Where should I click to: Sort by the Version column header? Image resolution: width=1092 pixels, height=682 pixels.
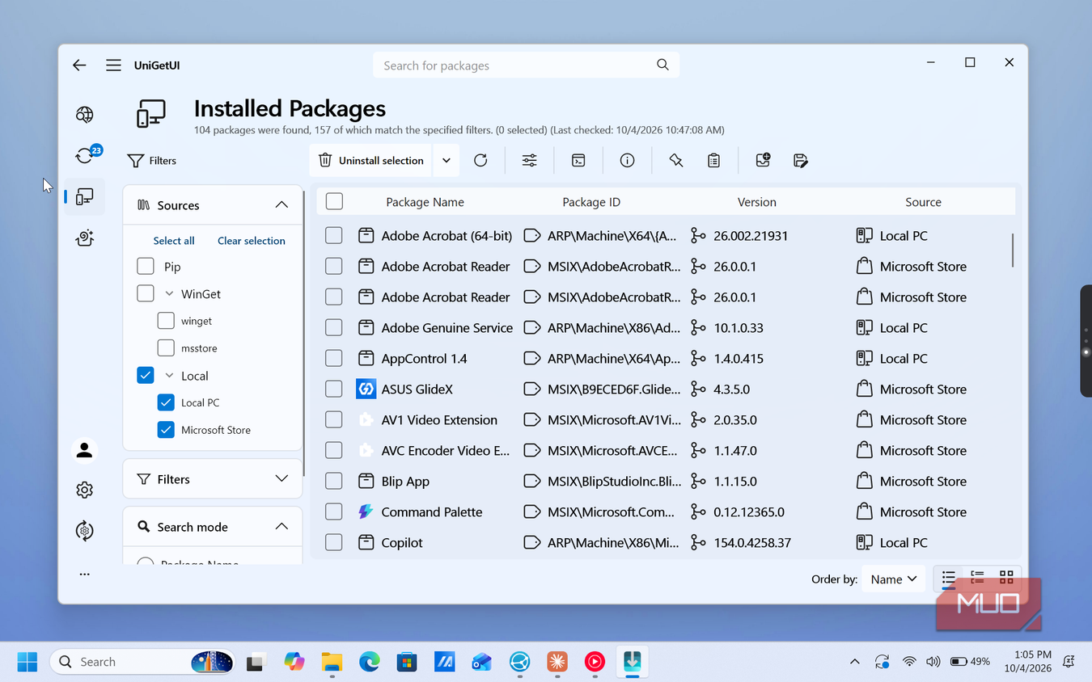point(756,202)
